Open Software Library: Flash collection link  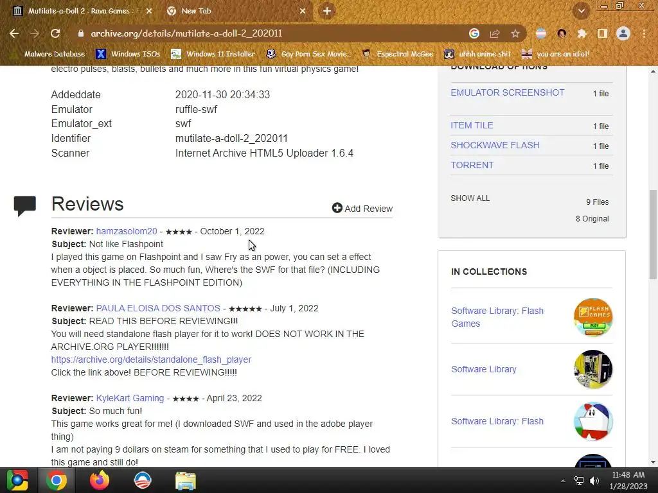497,421
